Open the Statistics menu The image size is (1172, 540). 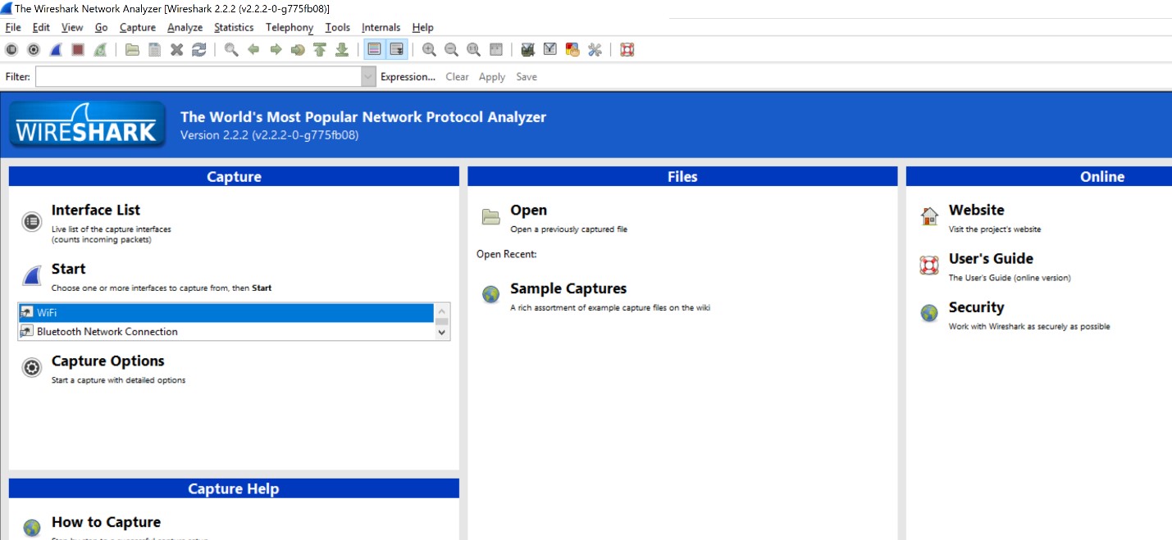[x=234, y=27]
